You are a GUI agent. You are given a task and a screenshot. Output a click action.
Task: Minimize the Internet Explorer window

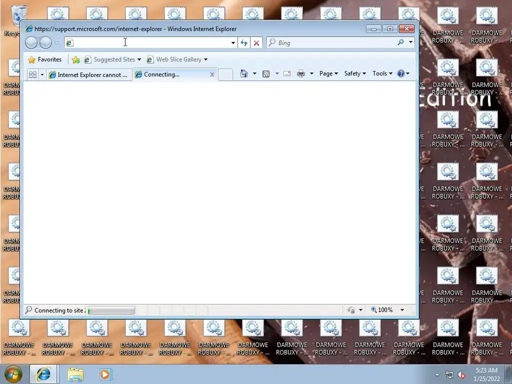pos(373,29)
